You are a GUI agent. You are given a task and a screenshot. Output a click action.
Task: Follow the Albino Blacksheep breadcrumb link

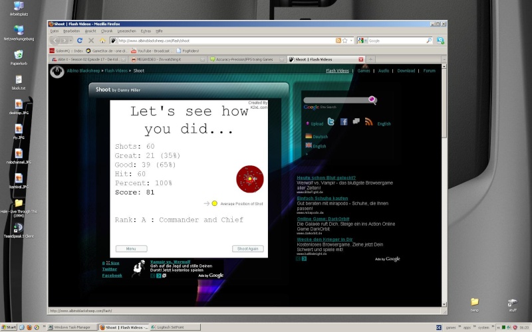click(x=84, y=71)
